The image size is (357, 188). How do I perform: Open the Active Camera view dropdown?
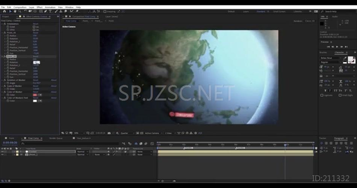152,133
